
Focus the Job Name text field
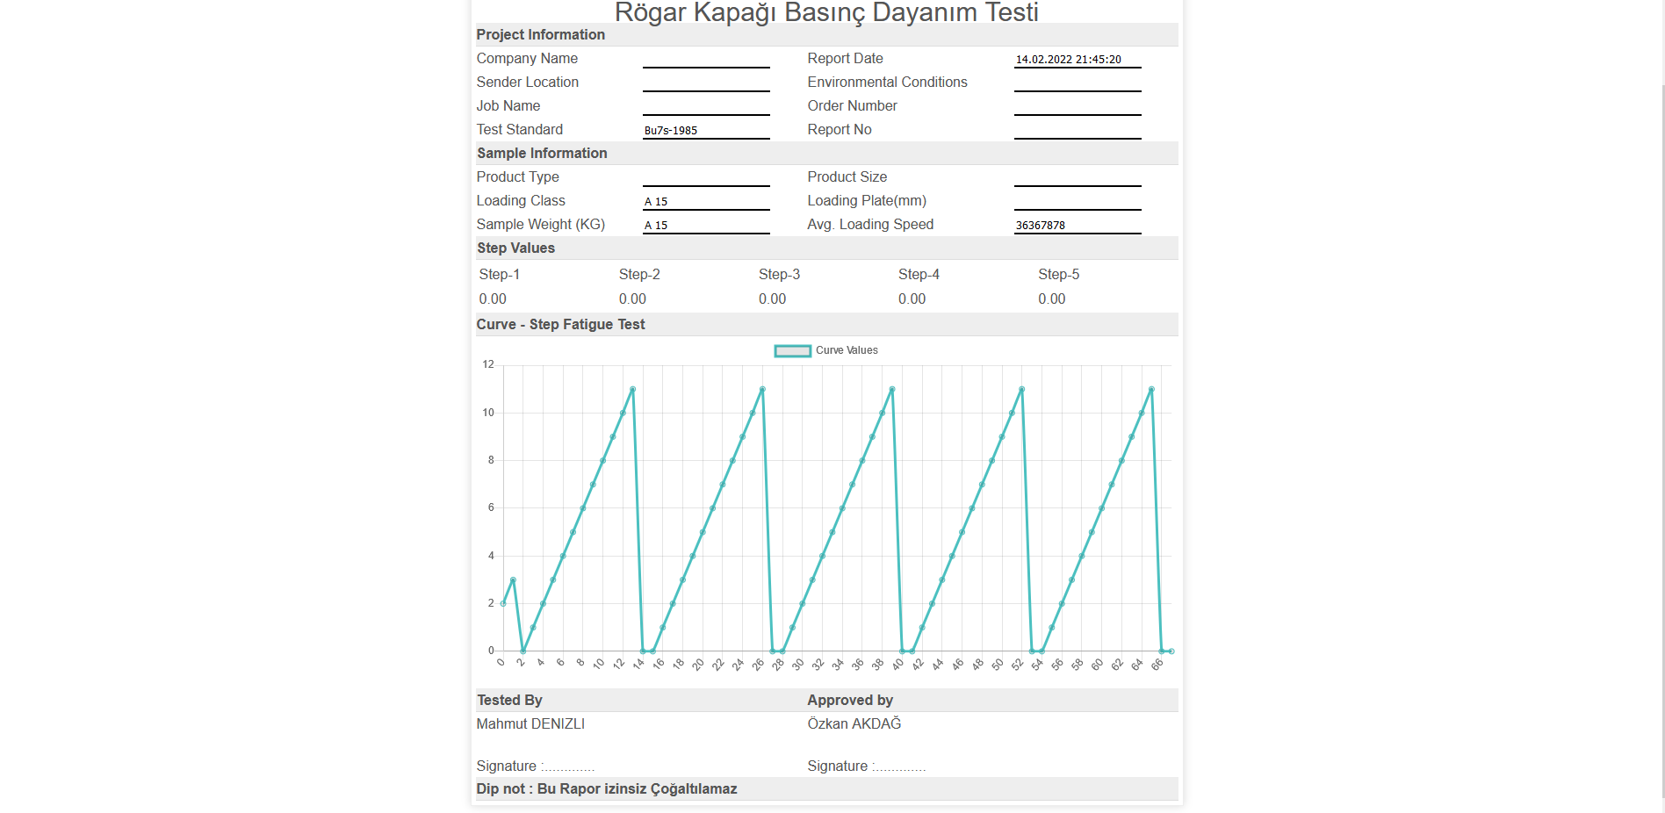pos(705,106)
